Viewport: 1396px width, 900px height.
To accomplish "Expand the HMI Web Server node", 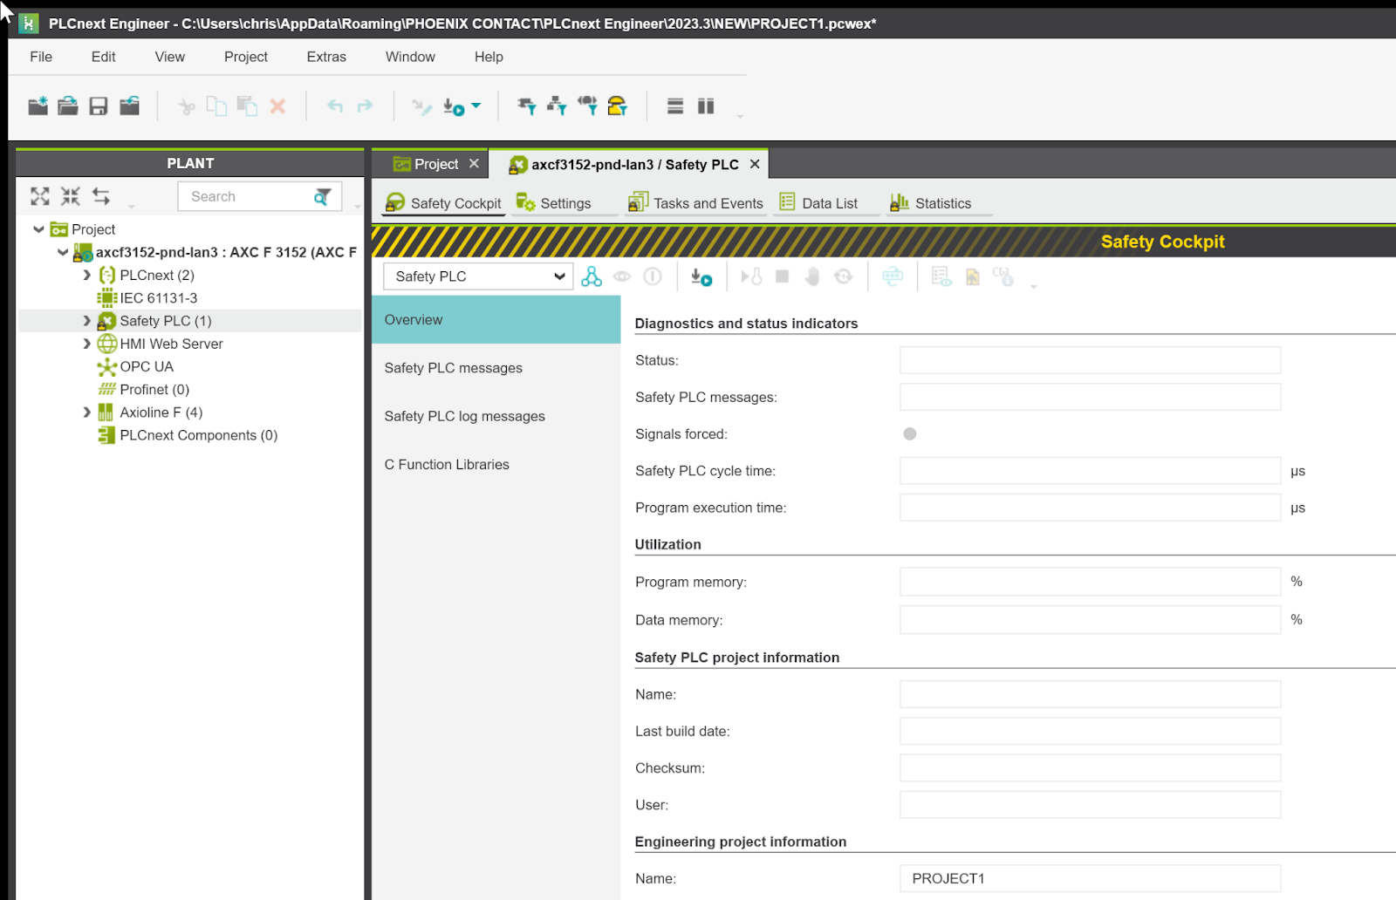I will 86,344.
